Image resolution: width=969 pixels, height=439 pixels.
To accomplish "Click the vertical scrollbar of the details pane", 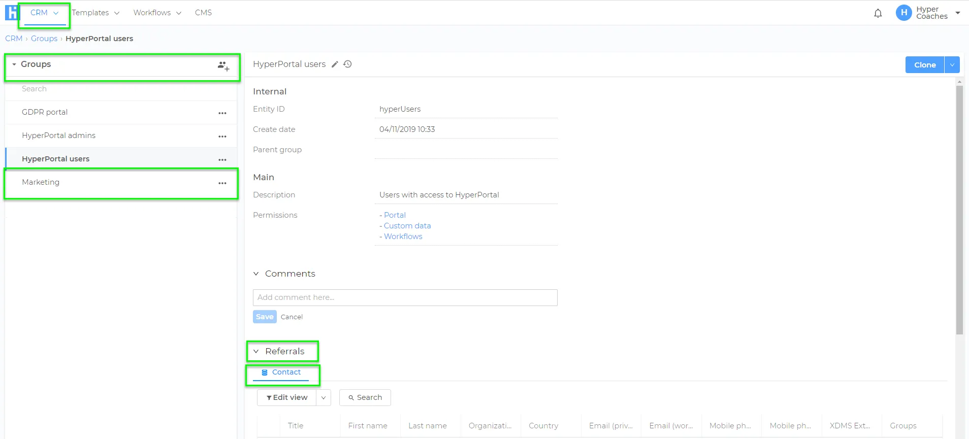I will 959,210.
